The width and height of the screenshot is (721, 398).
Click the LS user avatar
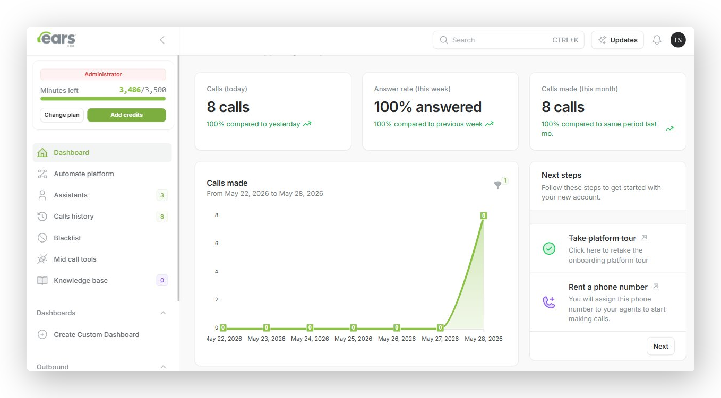point(678,40)
